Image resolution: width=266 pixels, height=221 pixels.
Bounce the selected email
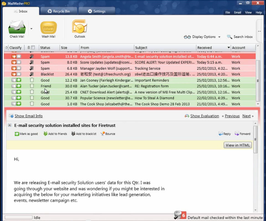103,134
